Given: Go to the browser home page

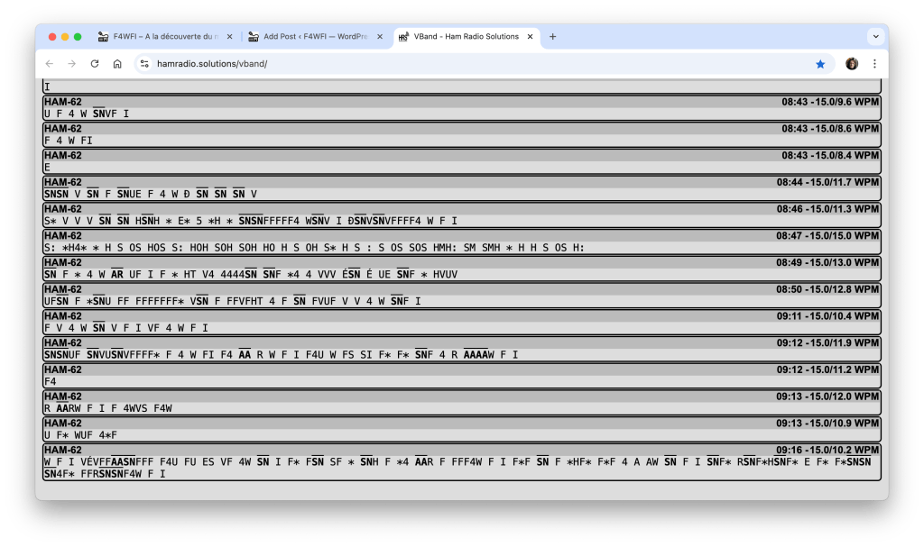Looking at the screenshot, I should pyautogui.click(x=117, y=64).
